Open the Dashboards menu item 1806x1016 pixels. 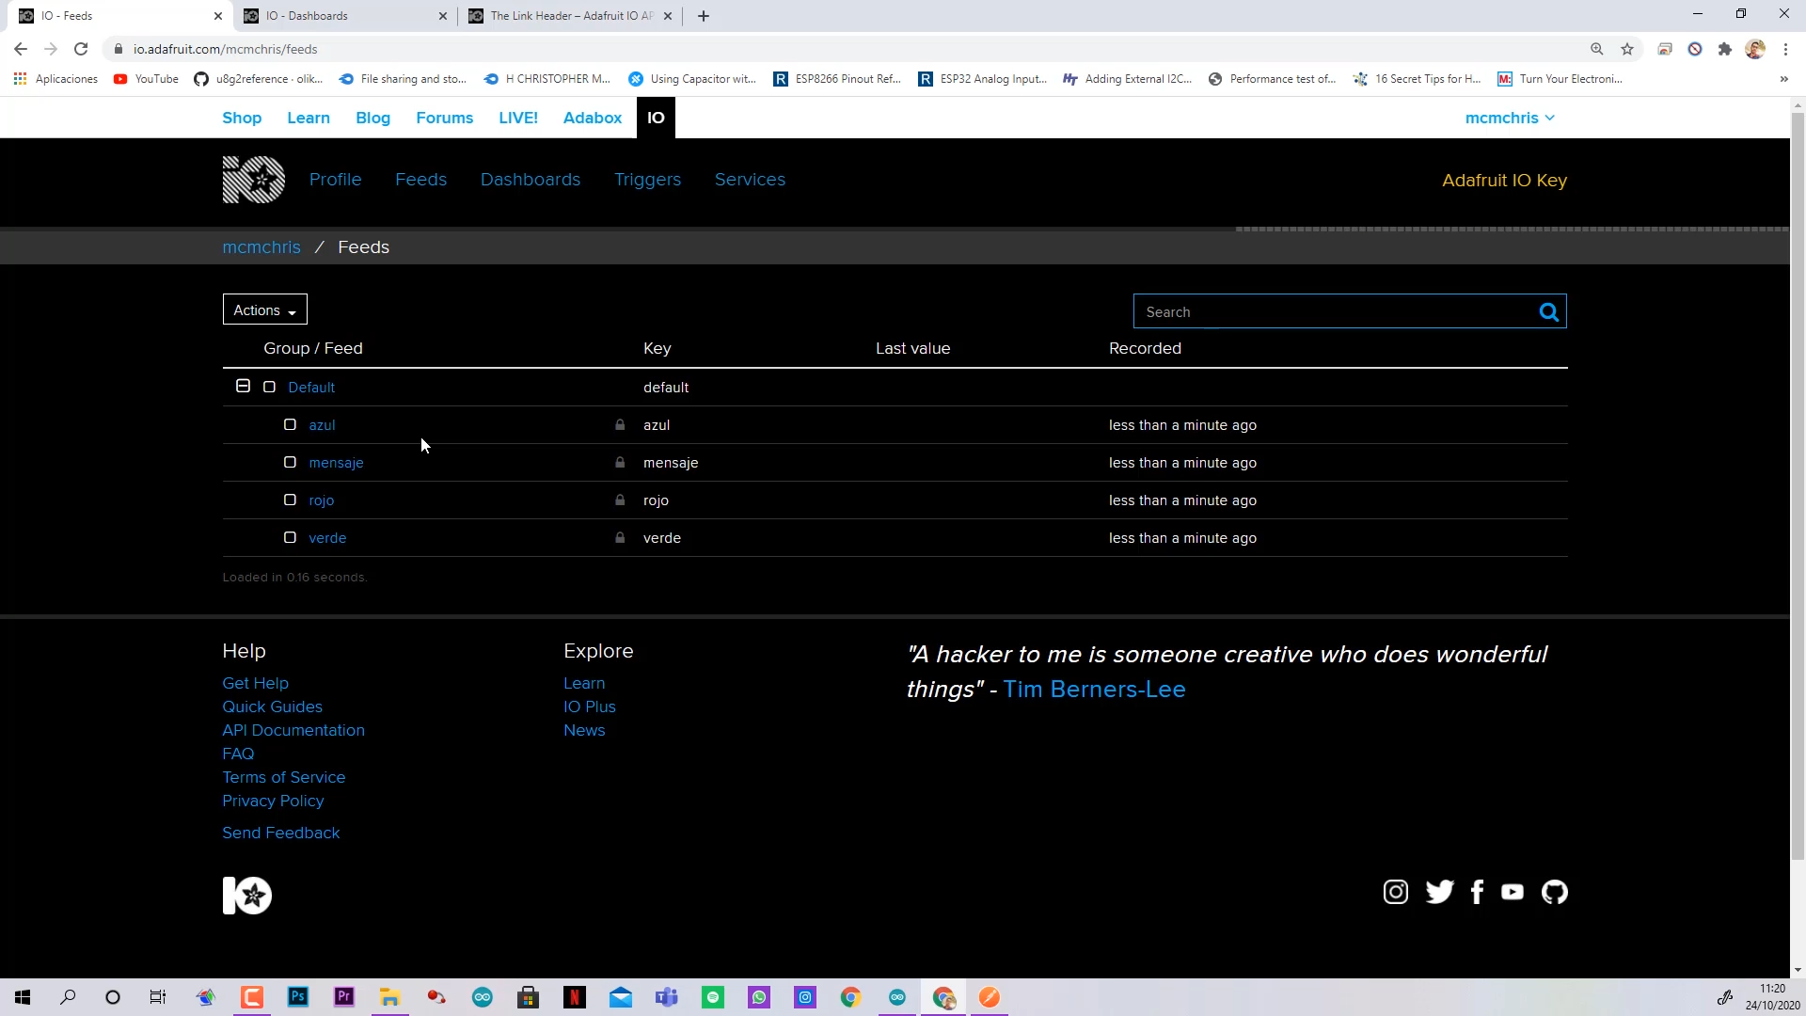531,180
